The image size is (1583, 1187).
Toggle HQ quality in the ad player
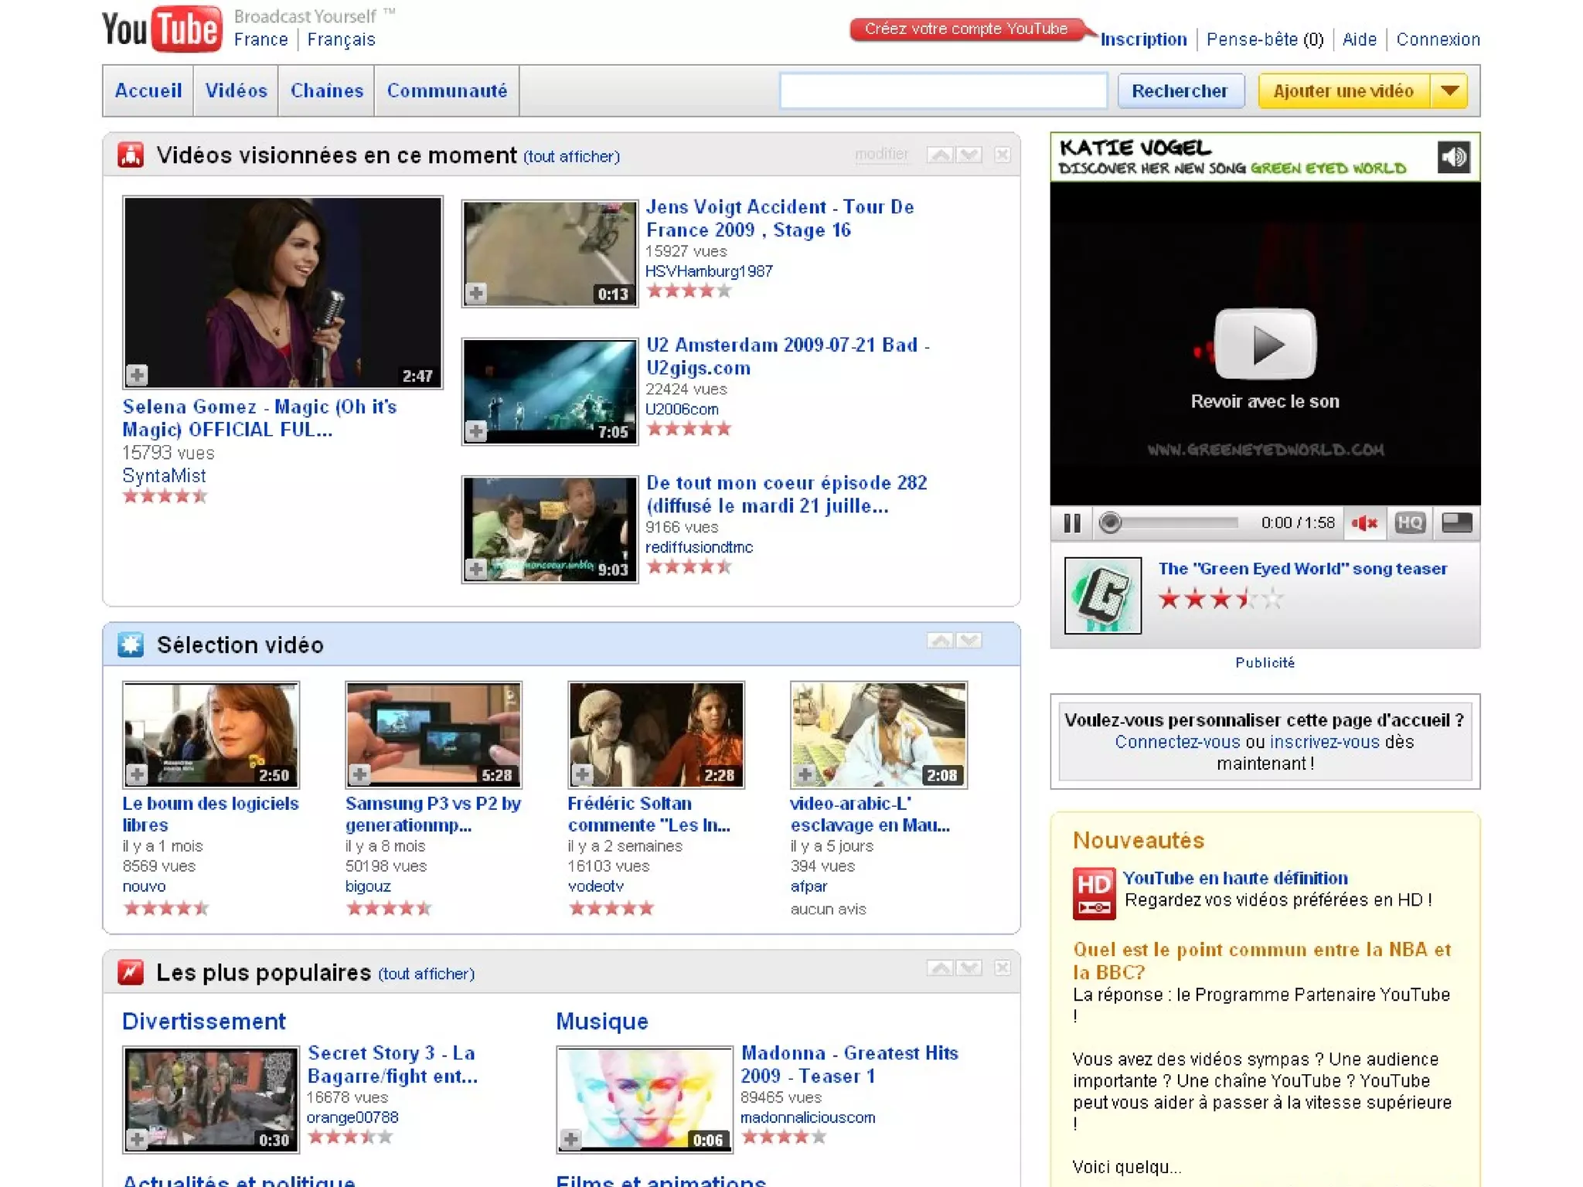(x=1410, y=523)
